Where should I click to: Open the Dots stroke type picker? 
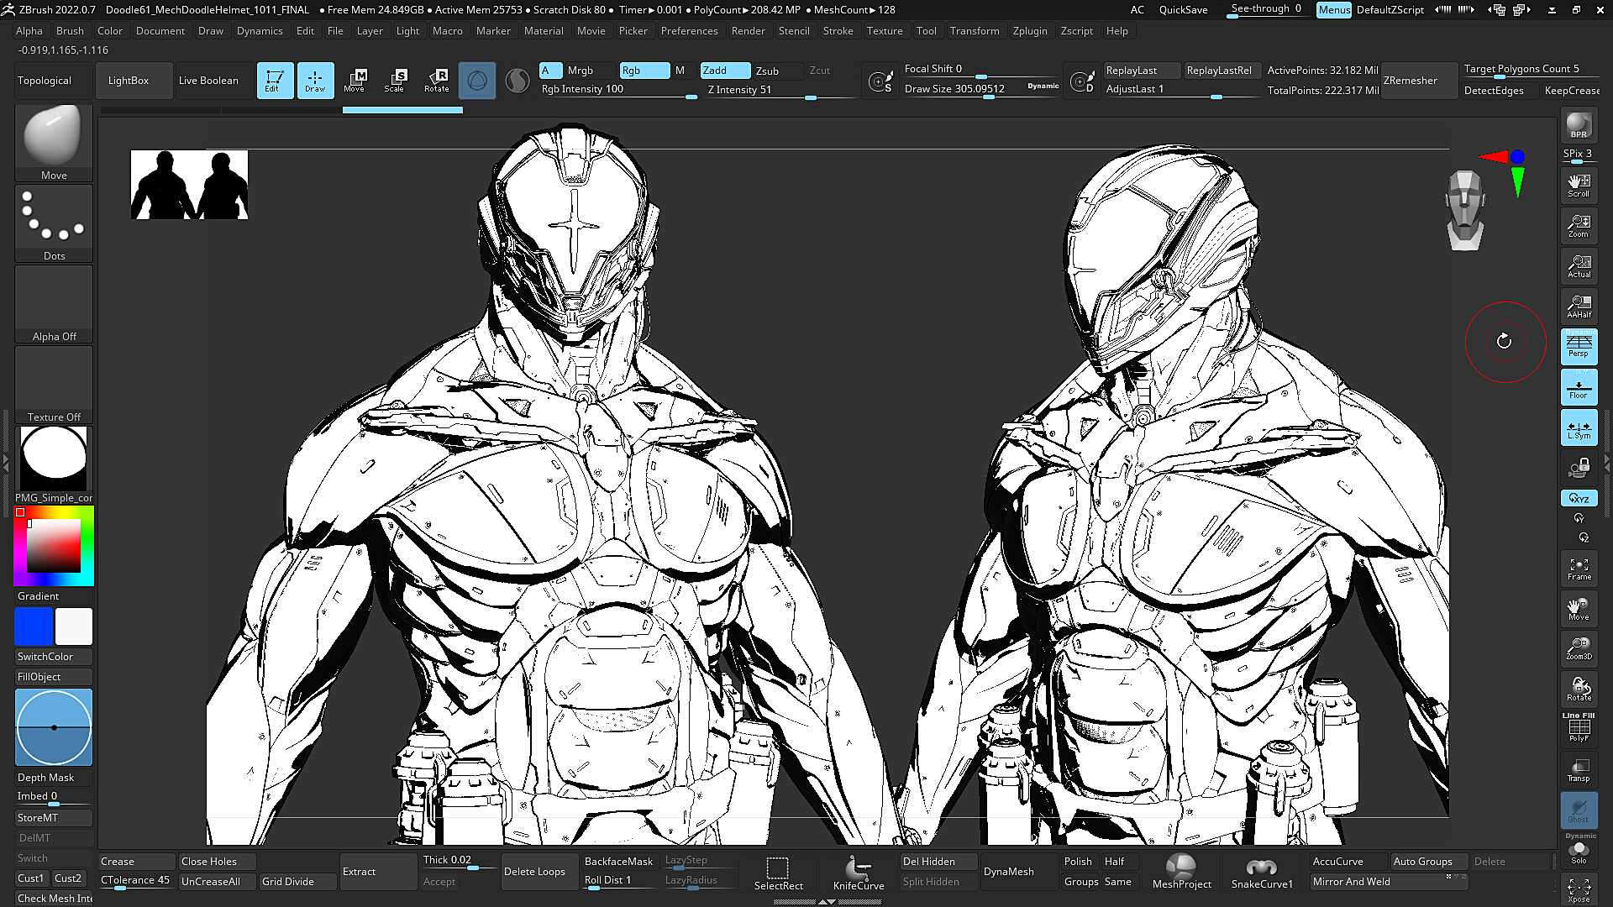click(54, 223)
